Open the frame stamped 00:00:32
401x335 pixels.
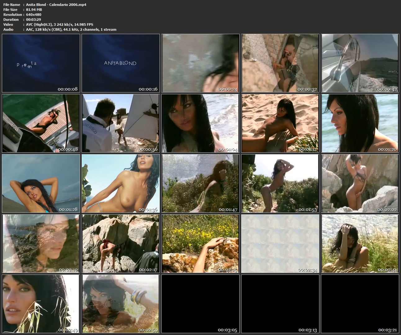[x=280, y=63]
